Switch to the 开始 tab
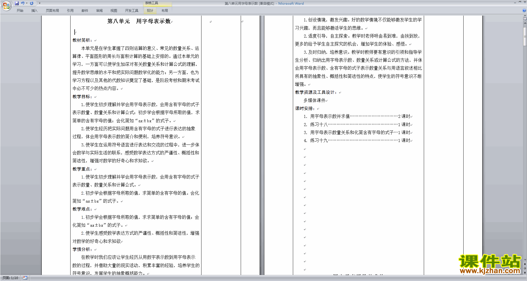Screen dimensions: 527x281 (20, 11)
